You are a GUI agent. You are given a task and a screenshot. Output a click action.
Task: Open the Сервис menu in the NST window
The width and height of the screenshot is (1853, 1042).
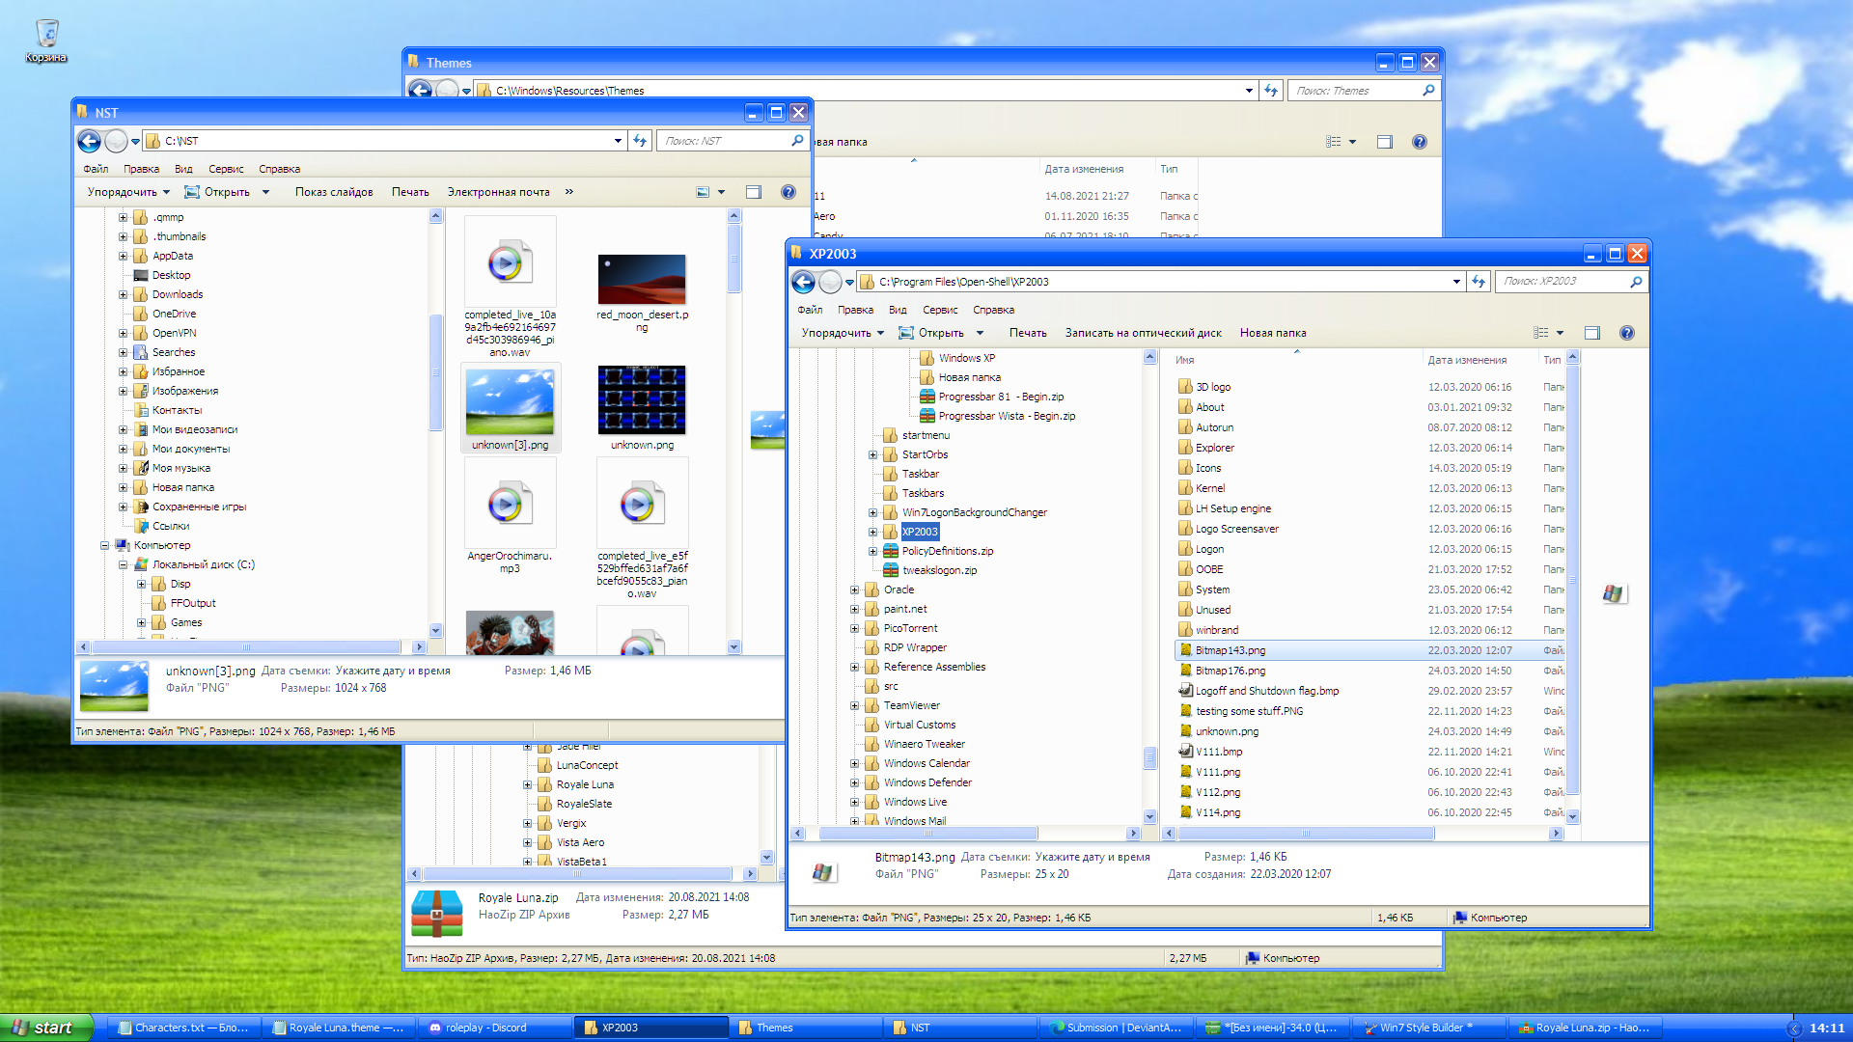(225, 168)
